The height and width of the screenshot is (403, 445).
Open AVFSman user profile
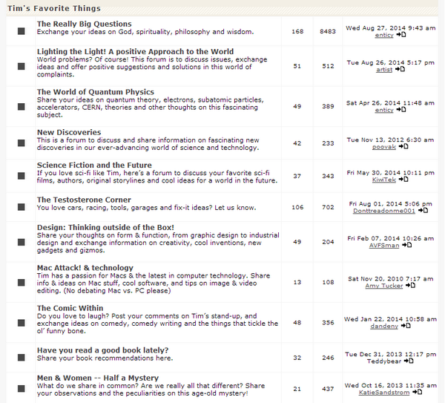(x=384, y=246)
